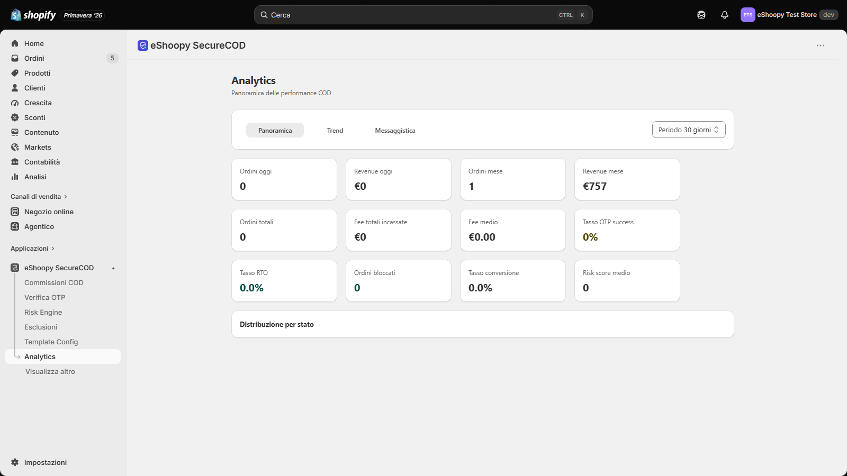Open Risk Engine submenu item
This screenshot has width=847, height=476.
[43, 312]
